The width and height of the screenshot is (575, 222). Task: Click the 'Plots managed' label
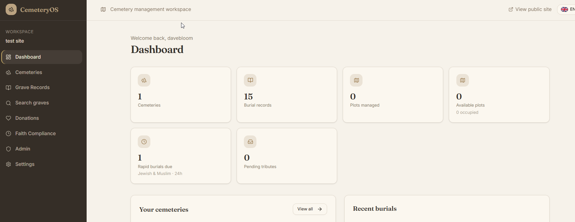pyautogui.click(x=365, y=105)
